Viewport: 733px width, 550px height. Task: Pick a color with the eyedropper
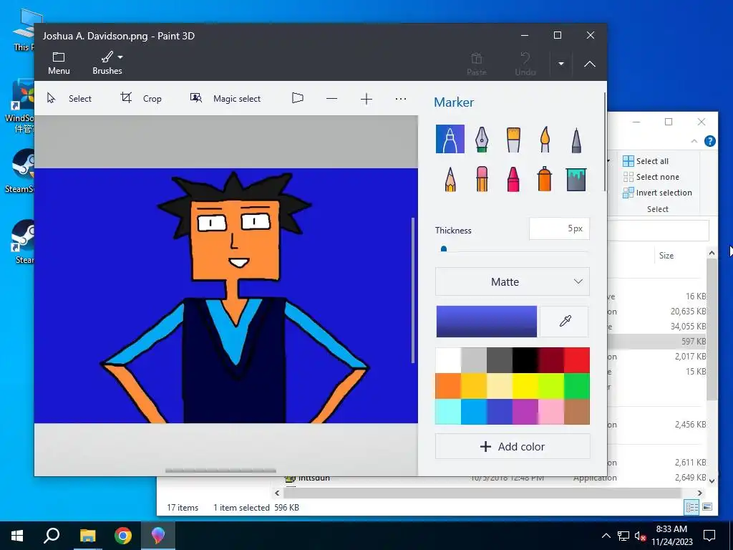tap(565, 322)
